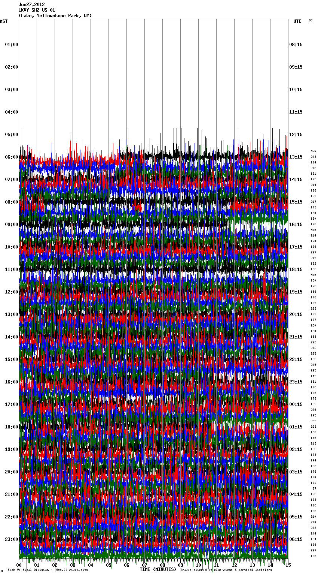
Task: Click the 19:15 UTC time label
Action: click(x=296, y=292)
